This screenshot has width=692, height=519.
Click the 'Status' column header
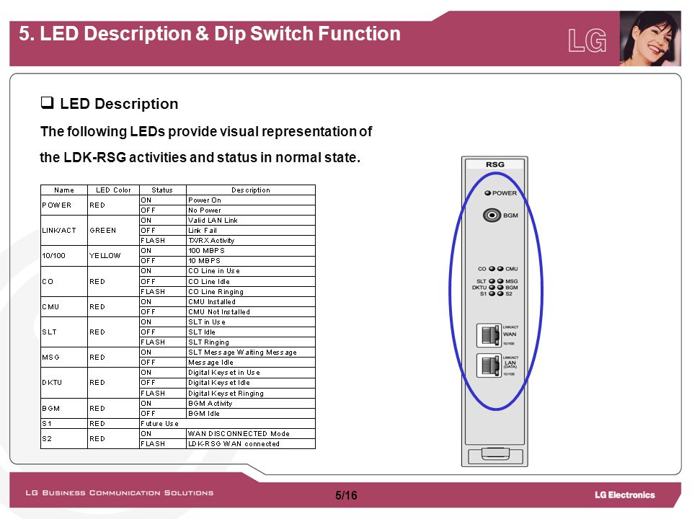[162, 190]
